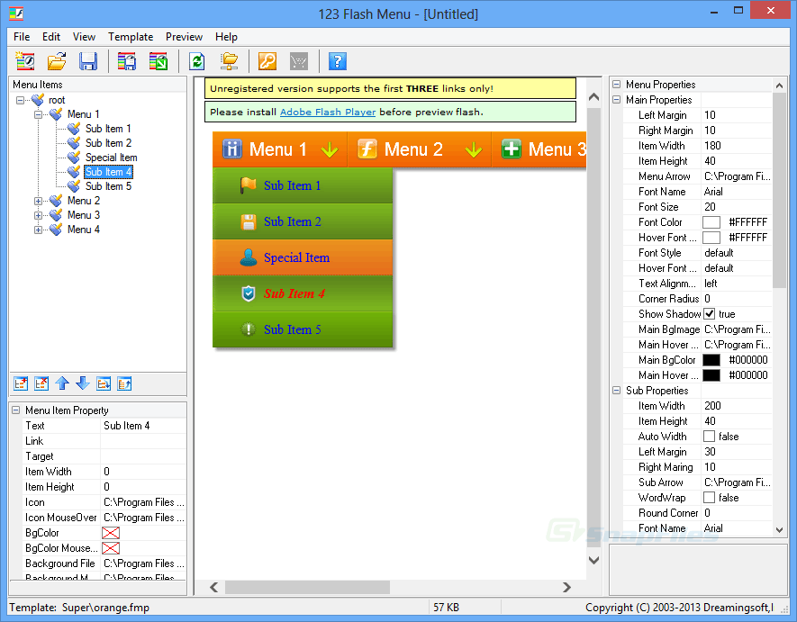
Task: Select Special Item in tree
Action: click(112, 158)
